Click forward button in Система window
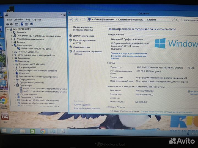This screenshot has height=148, width=198. (x=76, y=19)
